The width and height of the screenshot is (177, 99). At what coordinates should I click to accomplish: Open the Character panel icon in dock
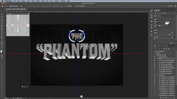[x=152, y=25]
